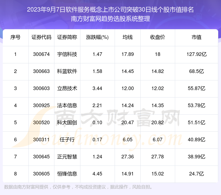Screen dimensions: 221x195
Task: Click the 1.24 change percentage cell
Action: click(97, 157)
